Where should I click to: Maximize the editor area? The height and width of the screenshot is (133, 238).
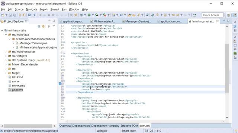pos(228,21)
